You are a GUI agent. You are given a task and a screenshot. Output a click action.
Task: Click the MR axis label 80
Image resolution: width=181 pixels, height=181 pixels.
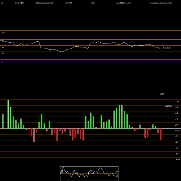177,108
